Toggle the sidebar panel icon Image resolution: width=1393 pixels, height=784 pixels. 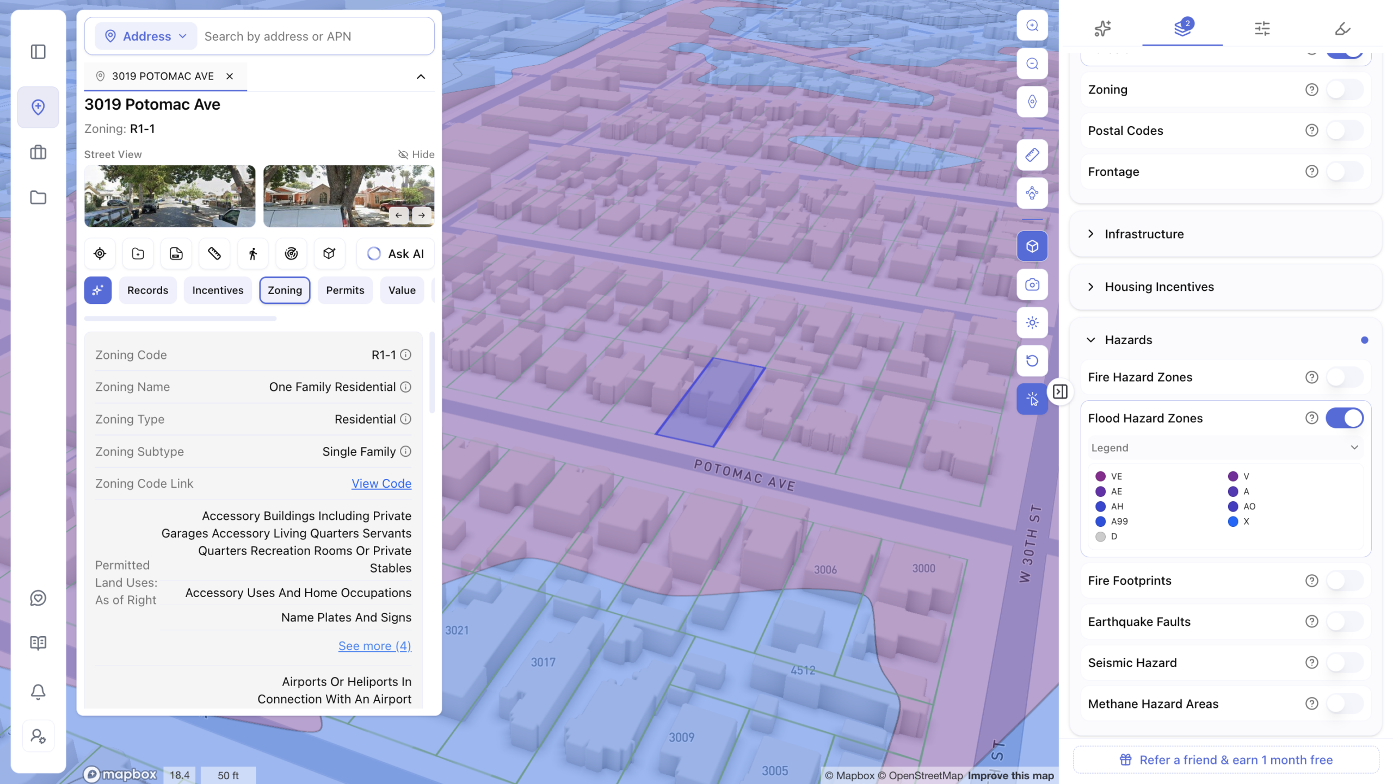click(38, 52)
